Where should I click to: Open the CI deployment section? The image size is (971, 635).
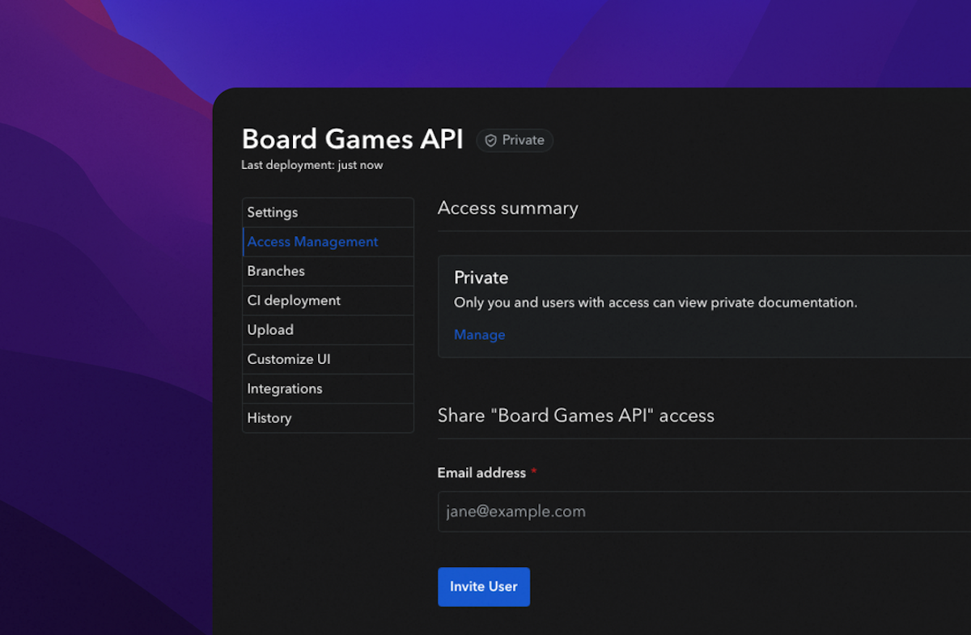click(292, 300)
